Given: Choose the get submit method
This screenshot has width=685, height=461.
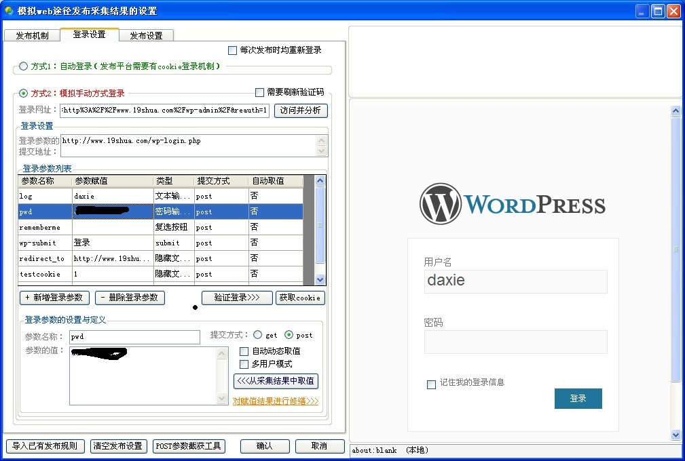Looking at the screenshot, I should 257,335.
